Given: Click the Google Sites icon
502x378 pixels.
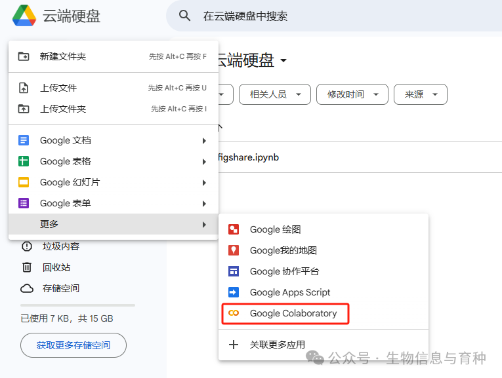Looking at the screenshot, I should pos(234,271).
